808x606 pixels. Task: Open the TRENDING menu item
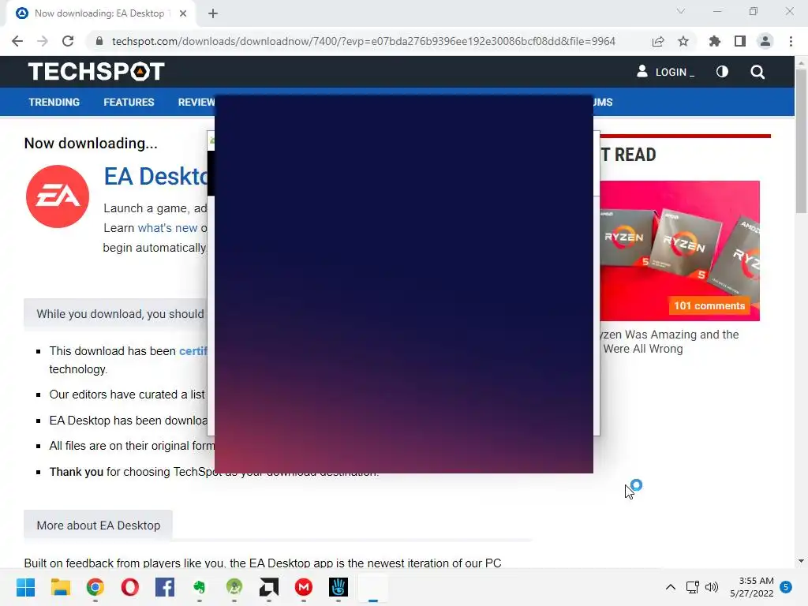(54, 102)
